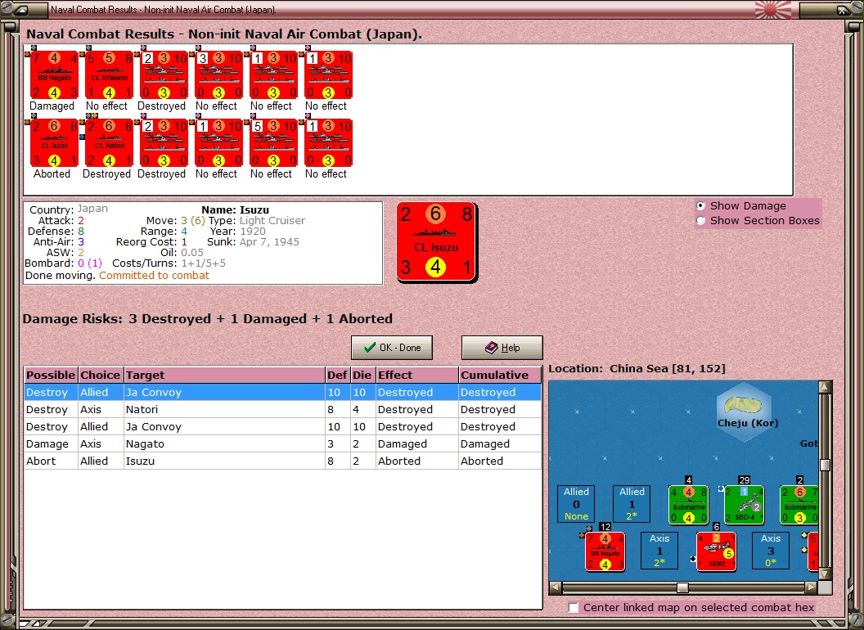Click the Cheju (Kor) island hex

click(x=745, y=411)
